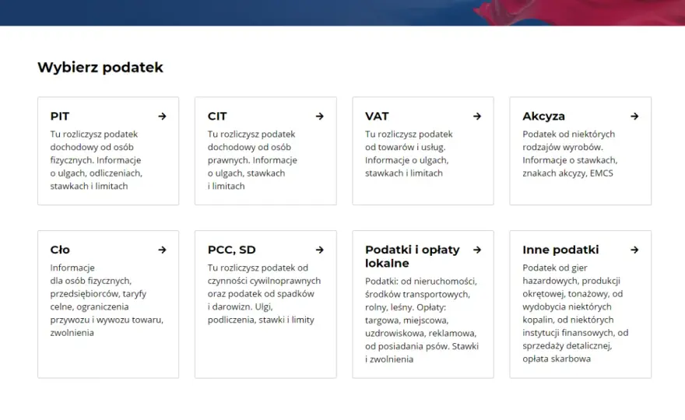Screen dimensions: 685x420
Task: Open the CIT heading link
Action: coord(217,116)
